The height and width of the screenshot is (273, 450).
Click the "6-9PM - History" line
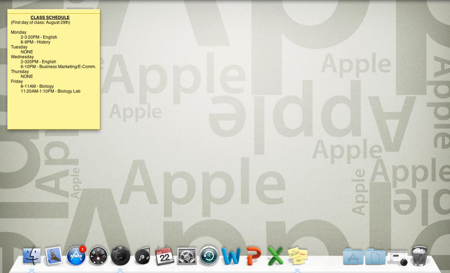35,42
